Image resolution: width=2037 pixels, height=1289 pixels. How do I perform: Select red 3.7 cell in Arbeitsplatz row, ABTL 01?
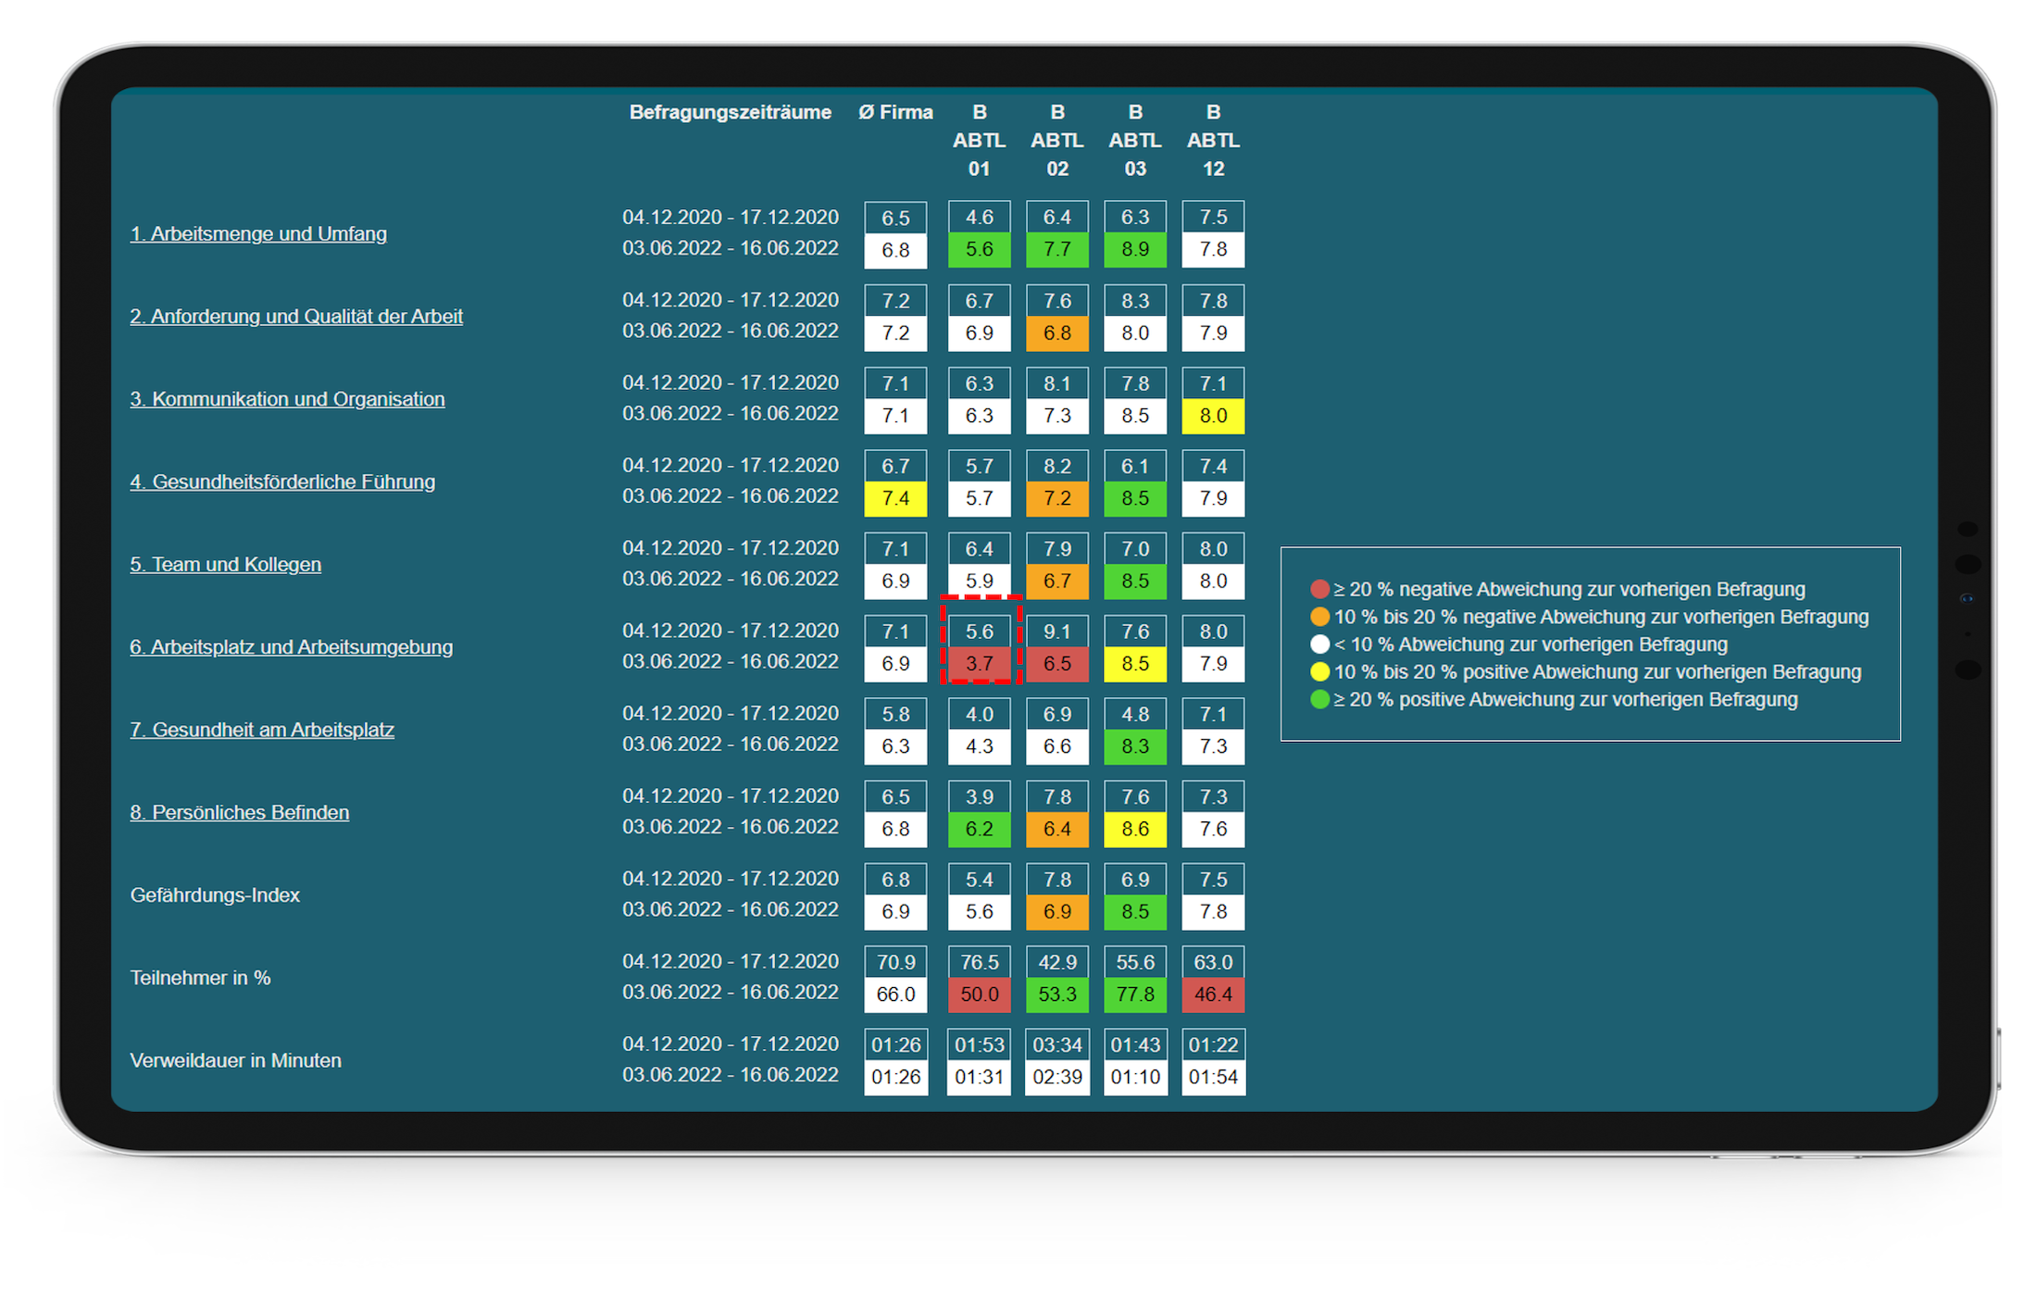pos(980,664)
